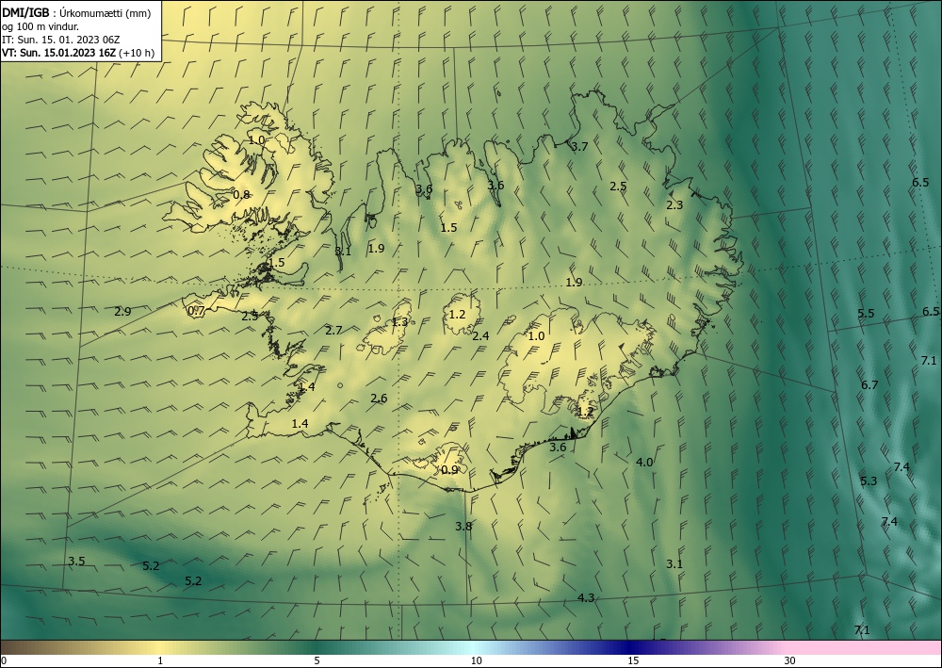Click the 3.5 value in the southwest corner
Viewport: 942px width, 668px height.
point(76,562)
